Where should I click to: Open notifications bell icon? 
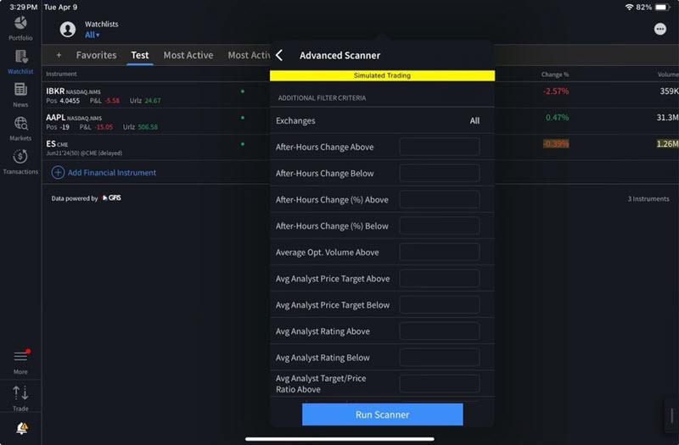(x=21, y=428)
